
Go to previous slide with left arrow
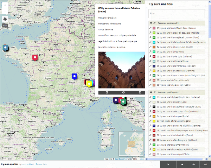(194, 164)
